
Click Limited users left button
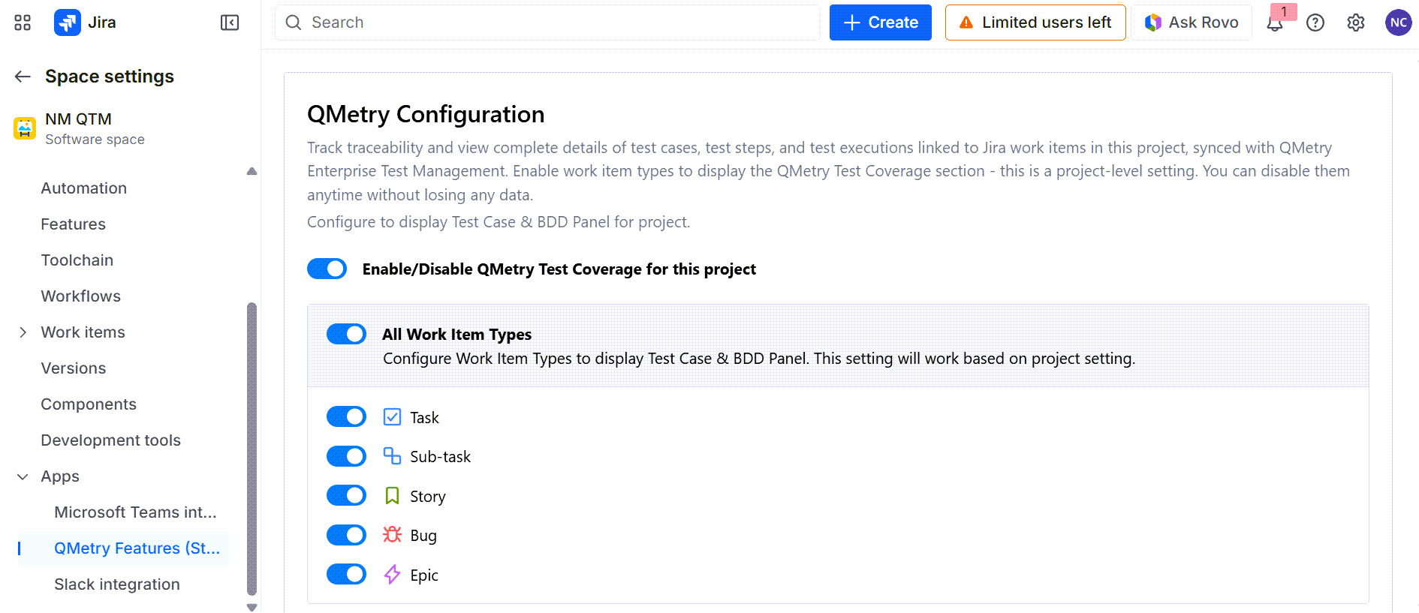click(x=1035, y=23)
